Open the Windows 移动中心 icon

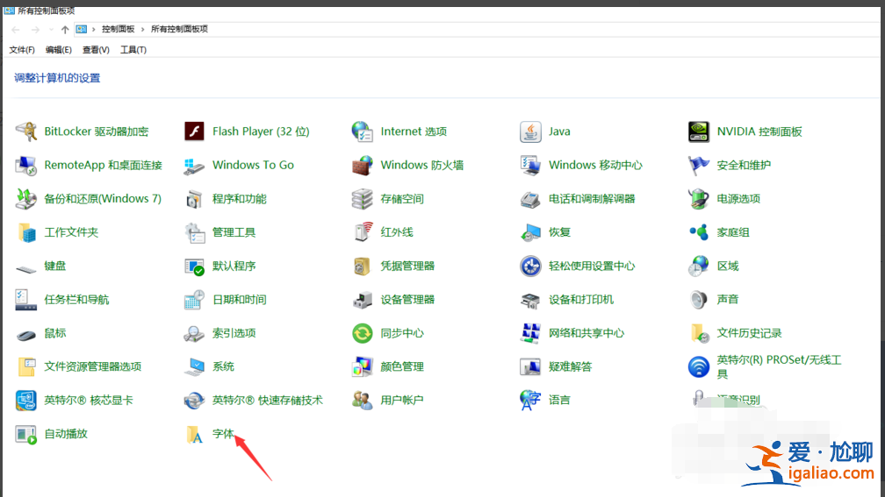click(x=530, y=165)
